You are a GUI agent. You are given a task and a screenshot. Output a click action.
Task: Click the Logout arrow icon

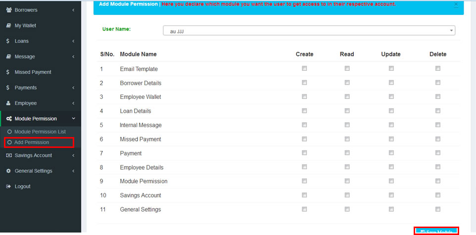8,187
